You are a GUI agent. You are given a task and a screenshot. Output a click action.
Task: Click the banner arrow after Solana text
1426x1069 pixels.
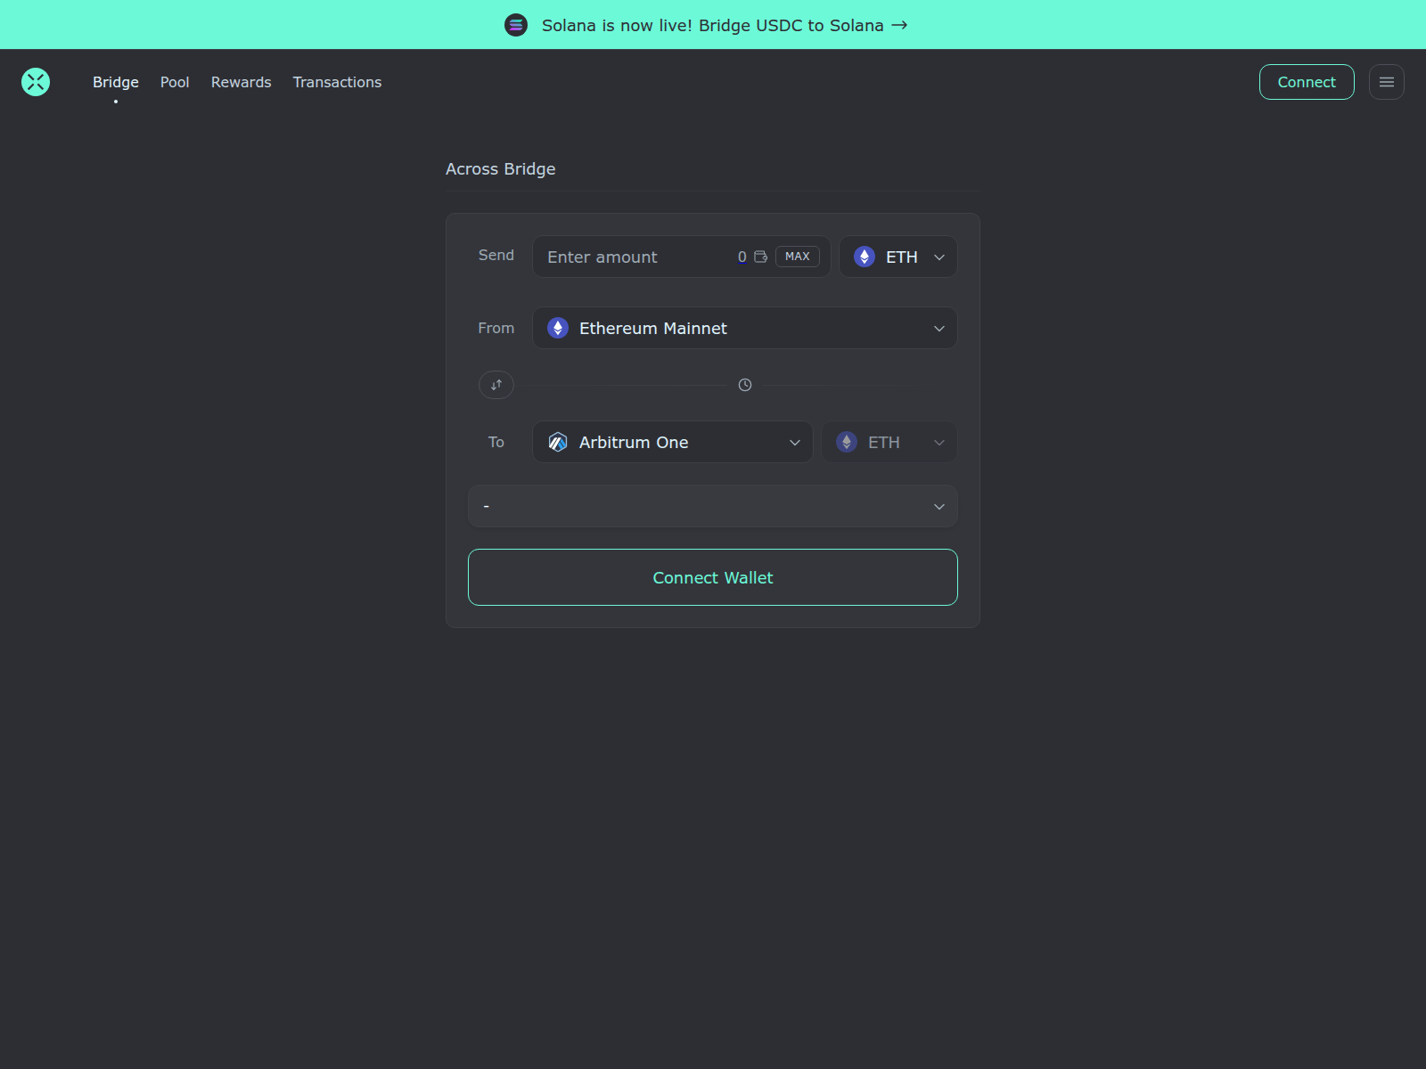tap(899, 25)
